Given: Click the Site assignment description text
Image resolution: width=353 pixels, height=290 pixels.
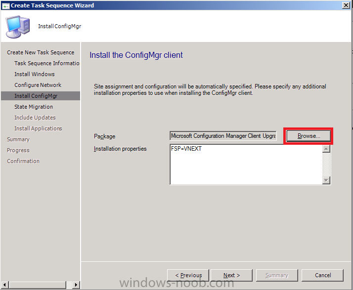Looking at the screenshot, I should 210,89.
